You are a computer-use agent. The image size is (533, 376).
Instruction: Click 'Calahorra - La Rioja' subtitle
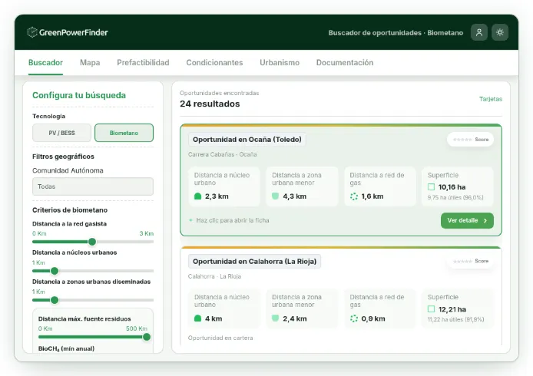(x=214, y=276)
